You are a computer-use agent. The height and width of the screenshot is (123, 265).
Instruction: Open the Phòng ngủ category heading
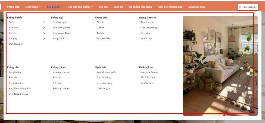click(x=57, y=18)
